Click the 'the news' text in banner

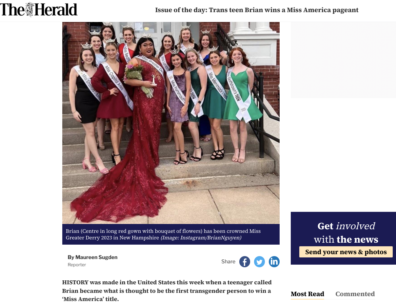357,239
